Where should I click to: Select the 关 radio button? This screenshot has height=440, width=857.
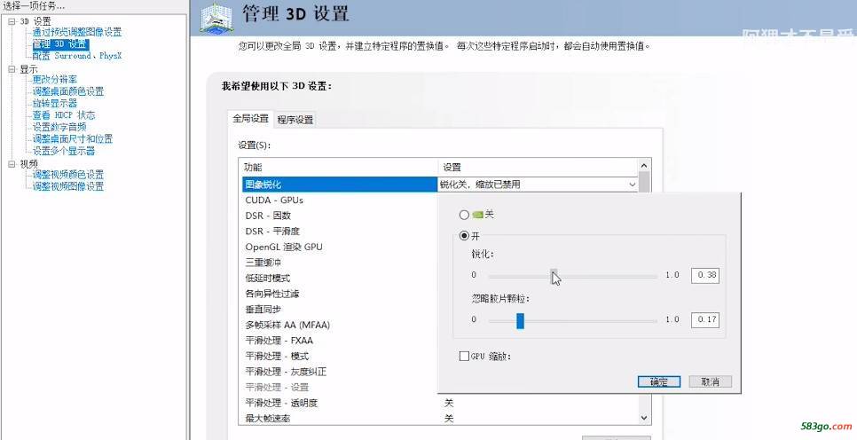(x=464, y=215)
